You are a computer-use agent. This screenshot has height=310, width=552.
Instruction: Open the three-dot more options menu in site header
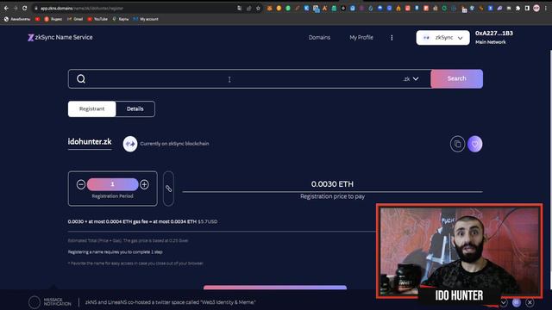(x=392, y=38)
